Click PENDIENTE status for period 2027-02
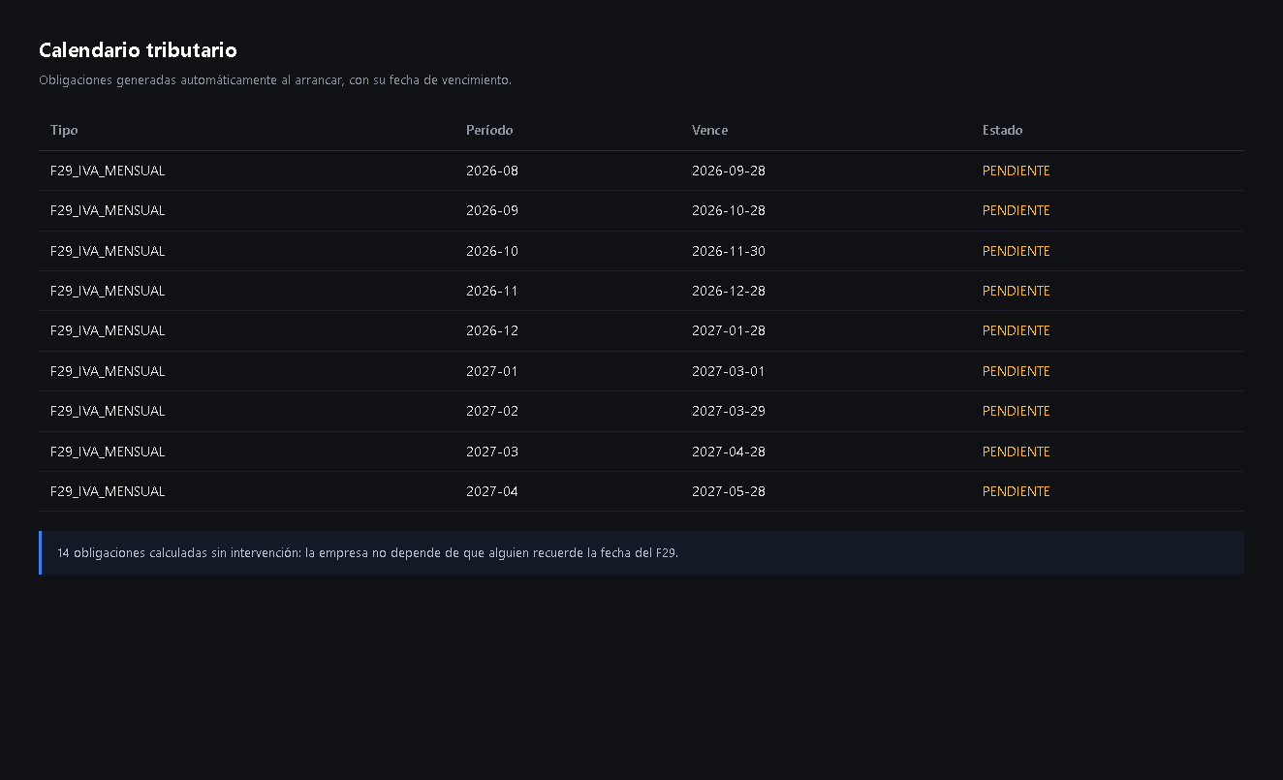The image size is (1283, 780). 1017,411
